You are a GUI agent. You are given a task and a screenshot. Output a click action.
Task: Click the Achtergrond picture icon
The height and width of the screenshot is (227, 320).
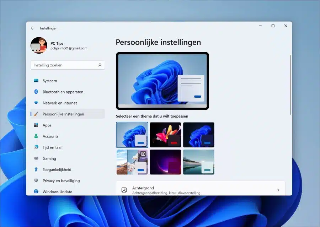[x=124, y=190]
